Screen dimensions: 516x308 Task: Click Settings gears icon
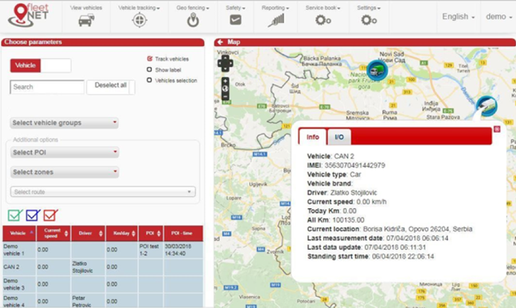[369, 20]
